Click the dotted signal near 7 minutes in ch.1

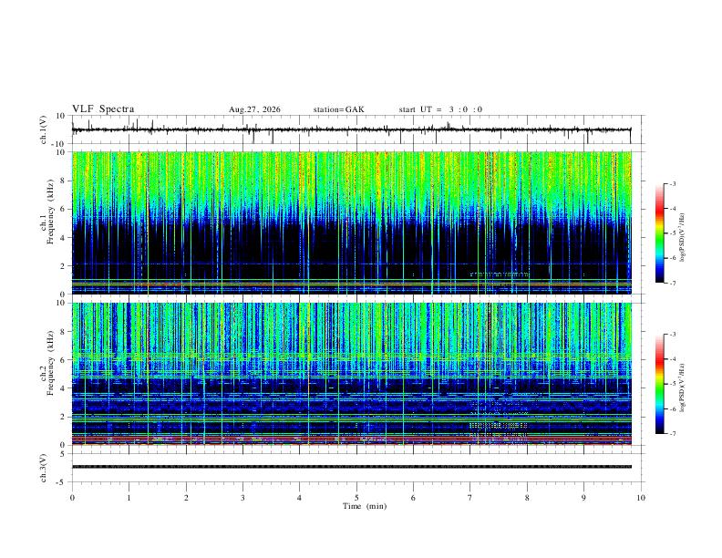point(500,274)
